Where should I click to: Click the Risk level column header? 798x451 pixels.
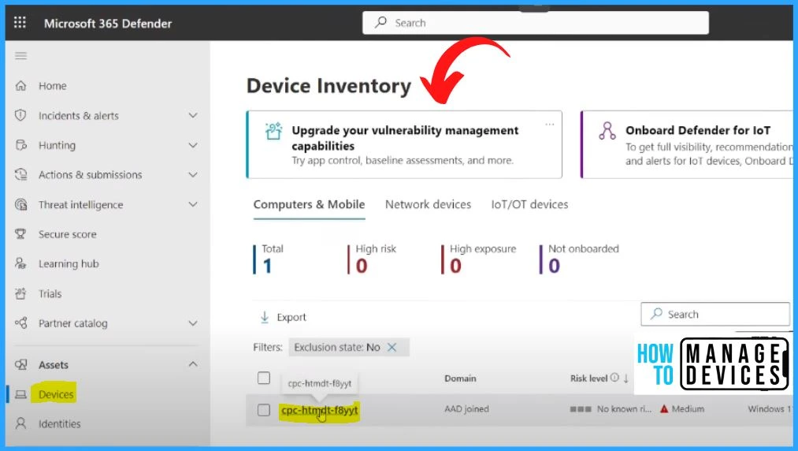pos(588,378)
